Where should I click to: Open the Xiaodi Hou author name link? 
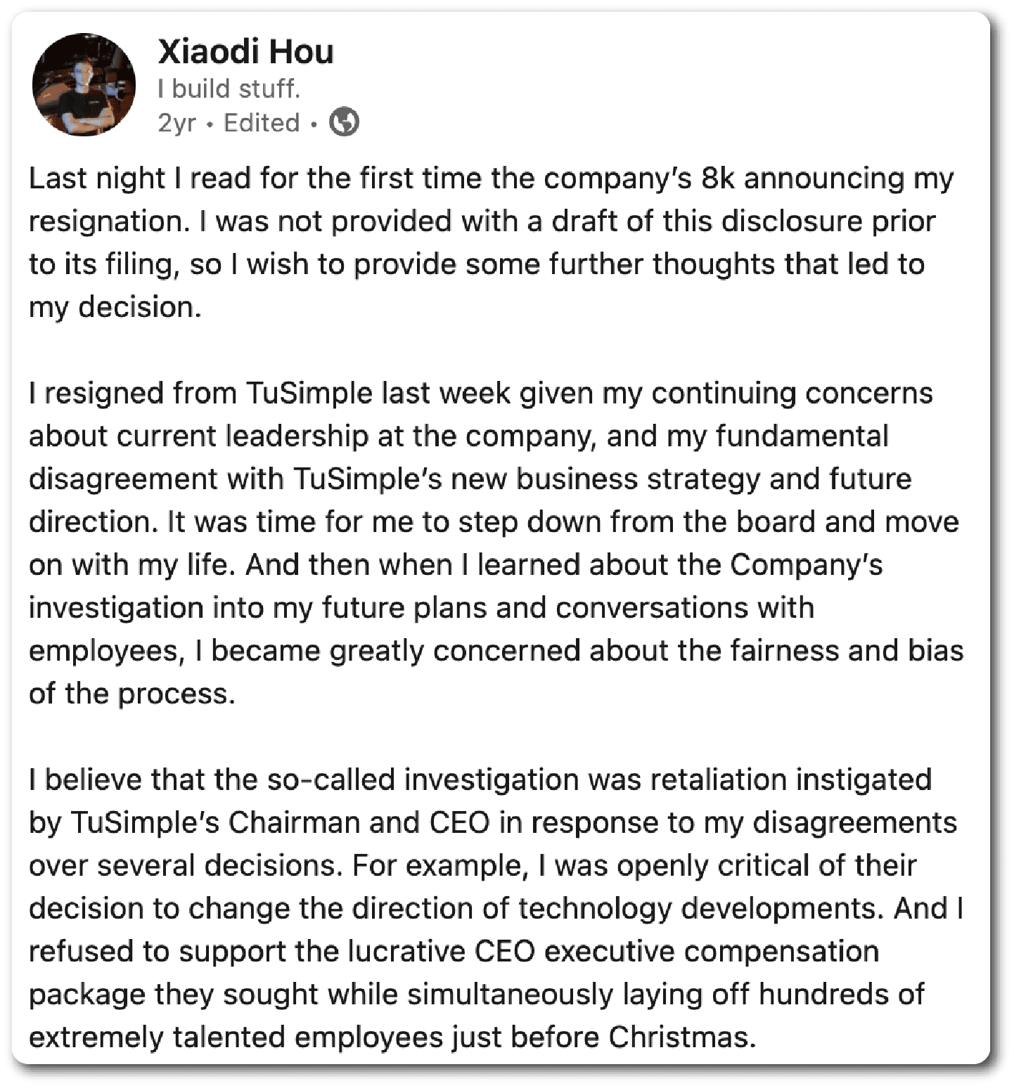point(245,51)
